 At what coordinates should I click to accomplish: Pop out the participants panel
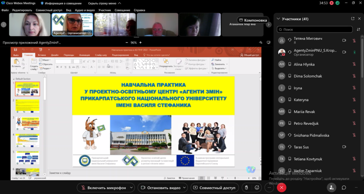click(x=353, y=19)
